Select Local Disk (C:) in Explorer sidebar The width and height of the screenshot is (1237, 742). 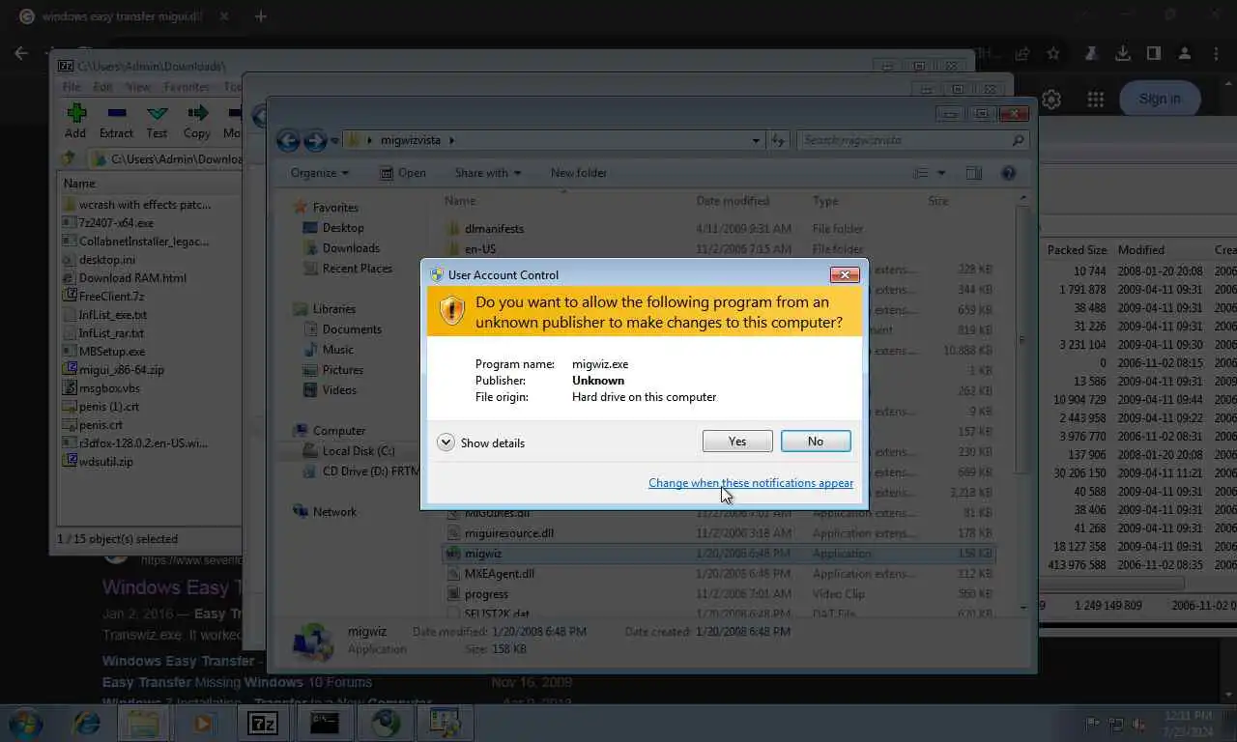[349, 451]
